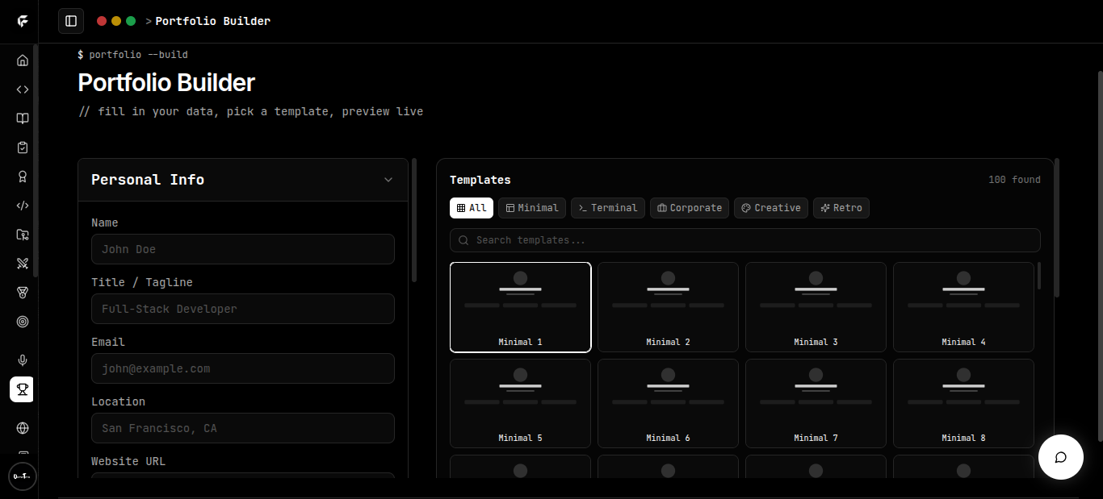
Task: Click the Search templates field
Action: pyautogui.click(x=745, y=240)
